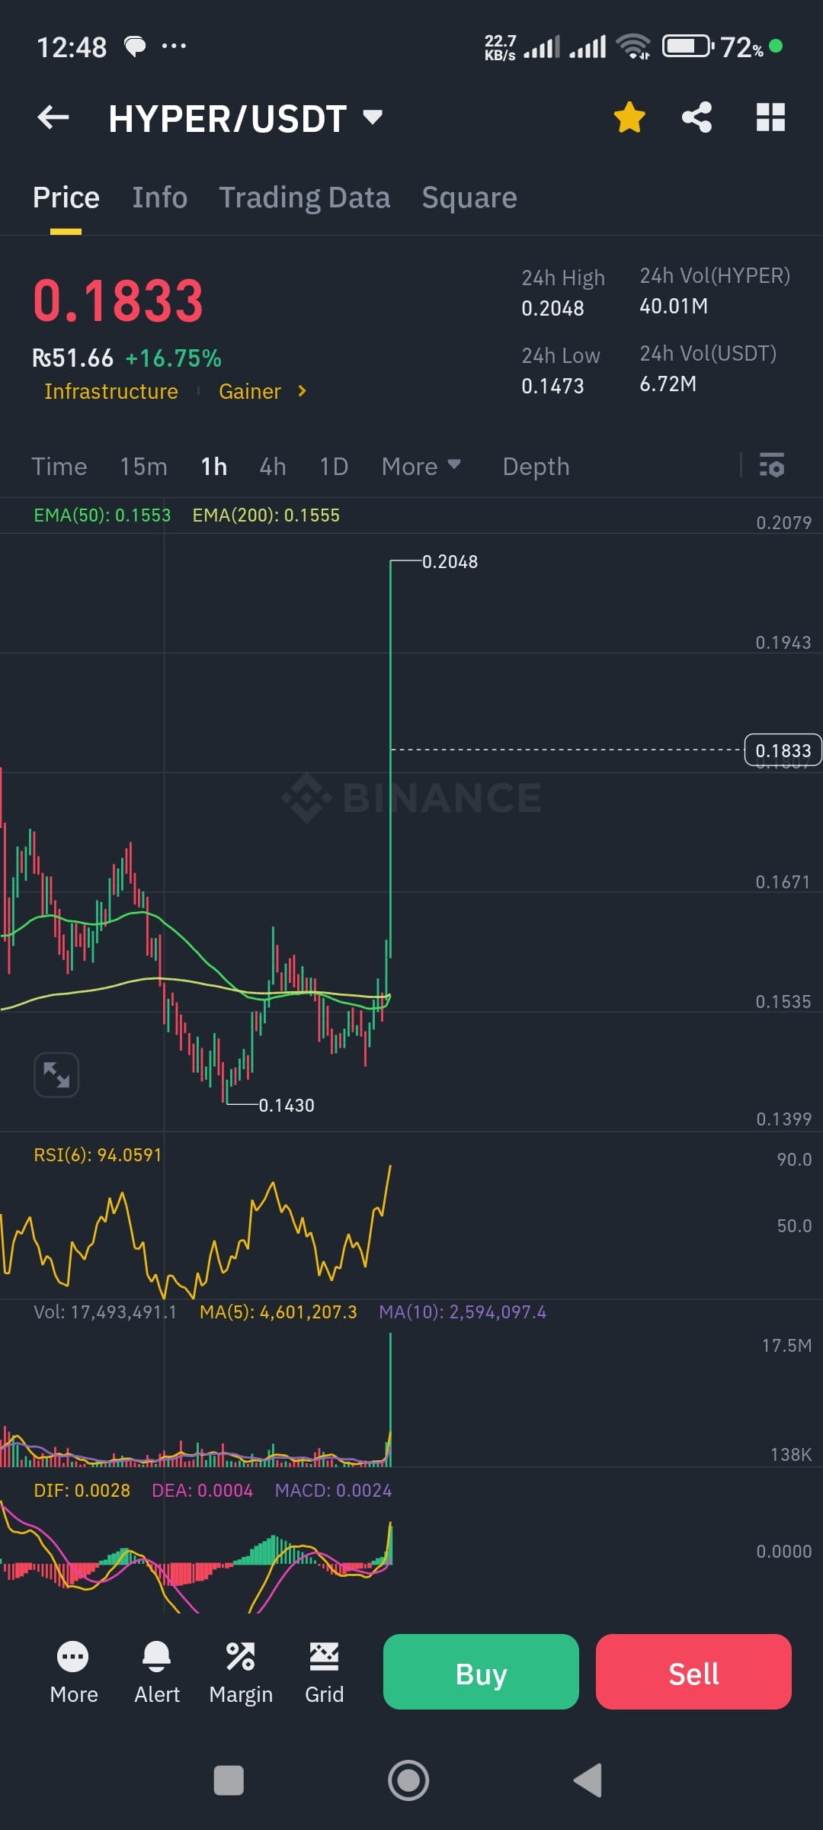
Task: Tap the 24h Vol(HYPER) 40.01M value
Action: click(x=674, y=307)
